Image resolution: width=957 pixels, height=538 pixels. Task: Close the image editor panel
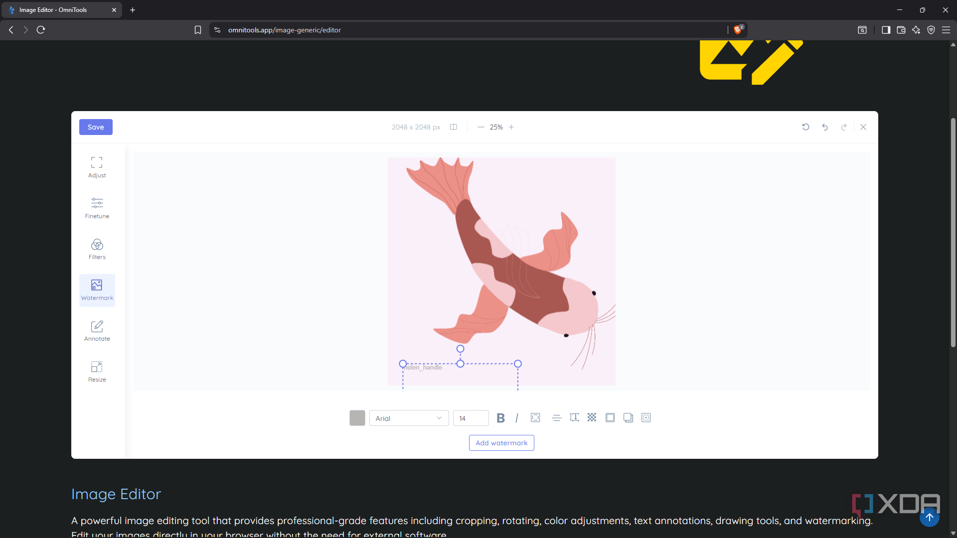[x=863, y=127]
